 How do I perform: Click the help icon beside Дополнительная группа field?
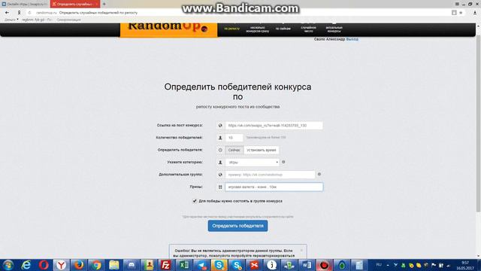(x=319, y=174)
